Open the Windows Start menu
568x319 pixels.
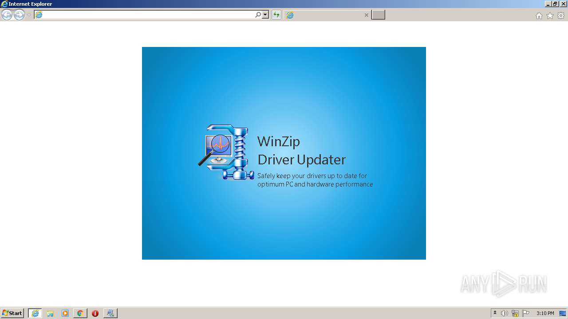tap(12, 313)
